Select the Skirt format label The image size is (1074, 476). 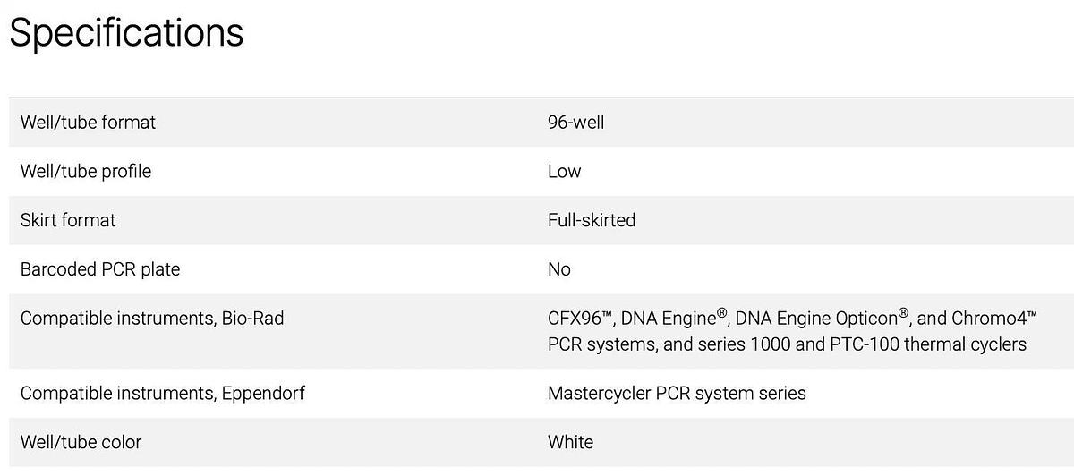coord(68,219)
